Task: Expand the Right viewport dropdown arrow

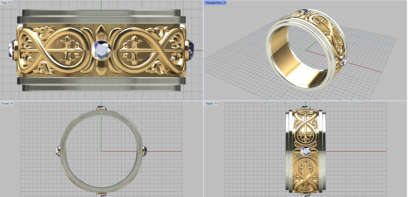Action: click(216, 104)
